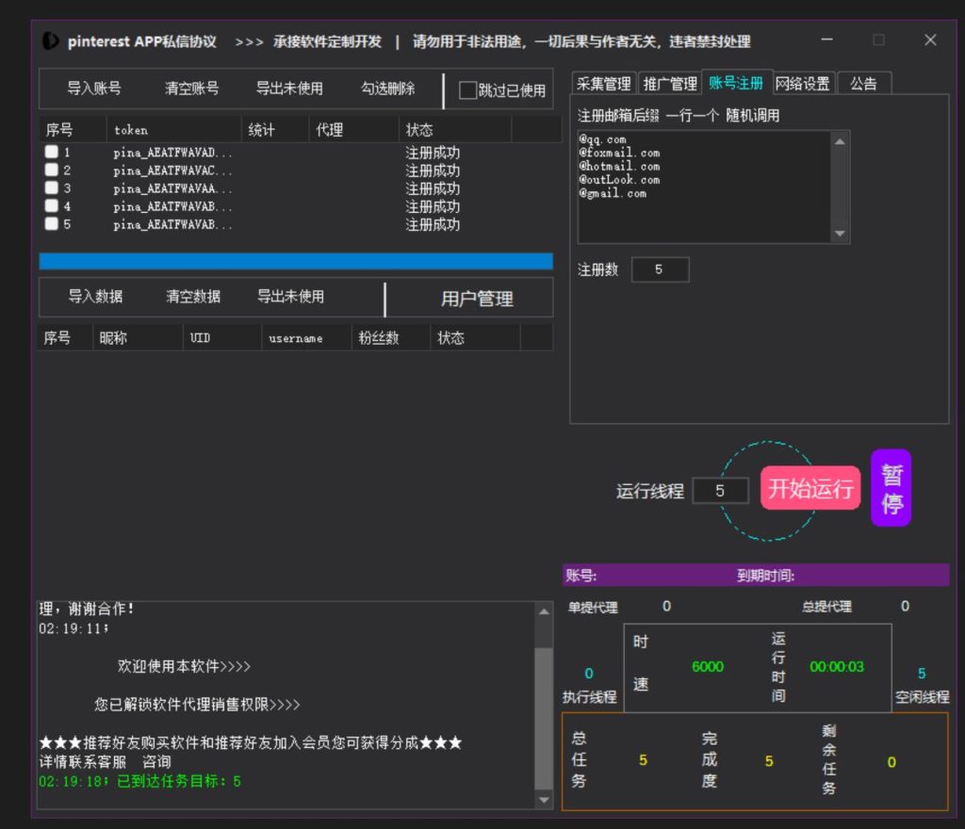965x829 pixels.
Task: Toggle the checkbox for account row 5
Action: click(52, 224)
